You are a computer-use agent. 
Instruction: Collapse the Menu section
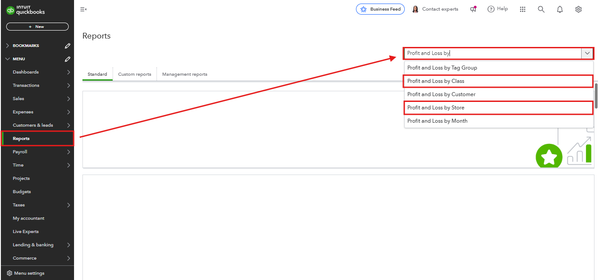point(7,59)
